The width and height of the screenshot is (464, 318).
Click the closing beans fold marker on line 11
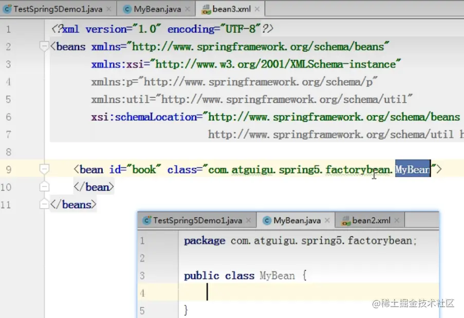pos(44,204)
